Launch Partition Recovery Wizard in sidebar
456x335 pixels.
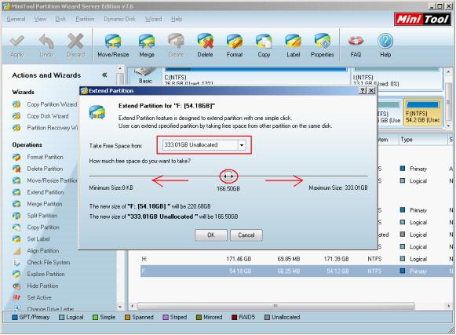pyautogui.click(x=45, y=128)
